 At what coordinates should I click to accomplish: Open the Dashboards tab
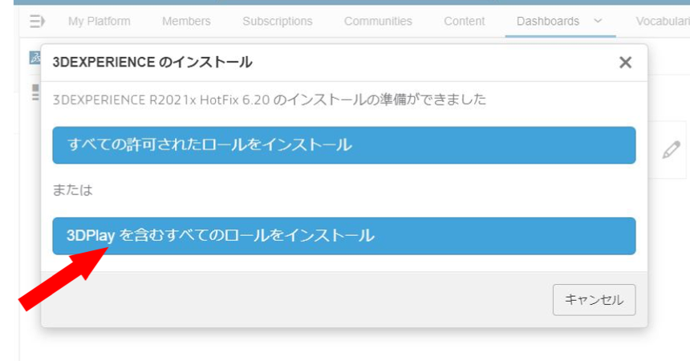click(x=548, y=21)
